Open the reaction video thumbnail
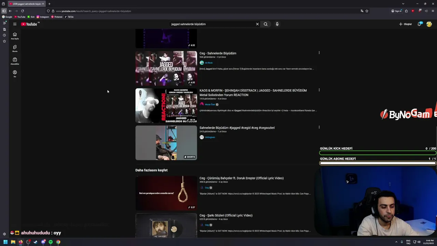Viewport: 437px width, 246px height. 166,106
